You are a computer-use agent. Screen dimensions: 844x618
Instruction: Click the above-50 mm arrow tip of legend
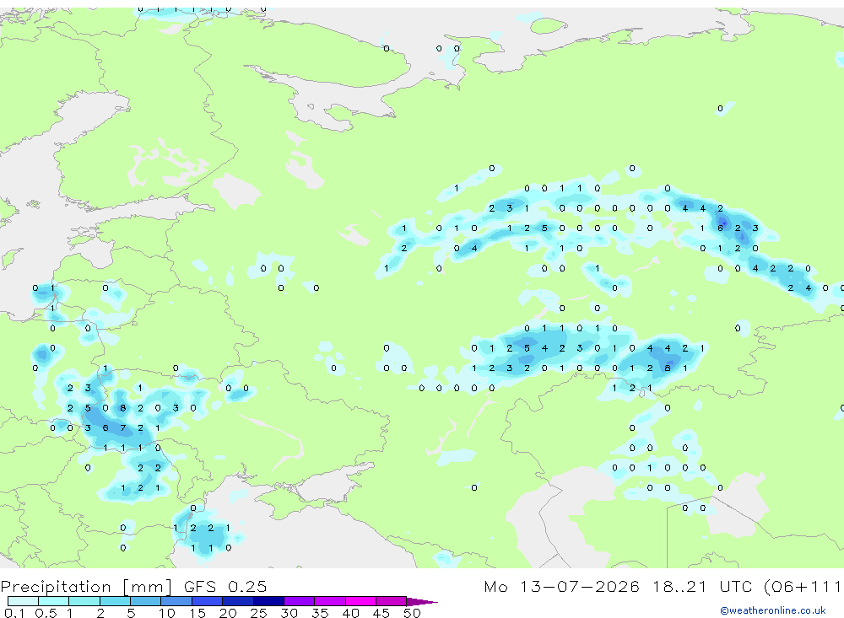pos(422,602)
